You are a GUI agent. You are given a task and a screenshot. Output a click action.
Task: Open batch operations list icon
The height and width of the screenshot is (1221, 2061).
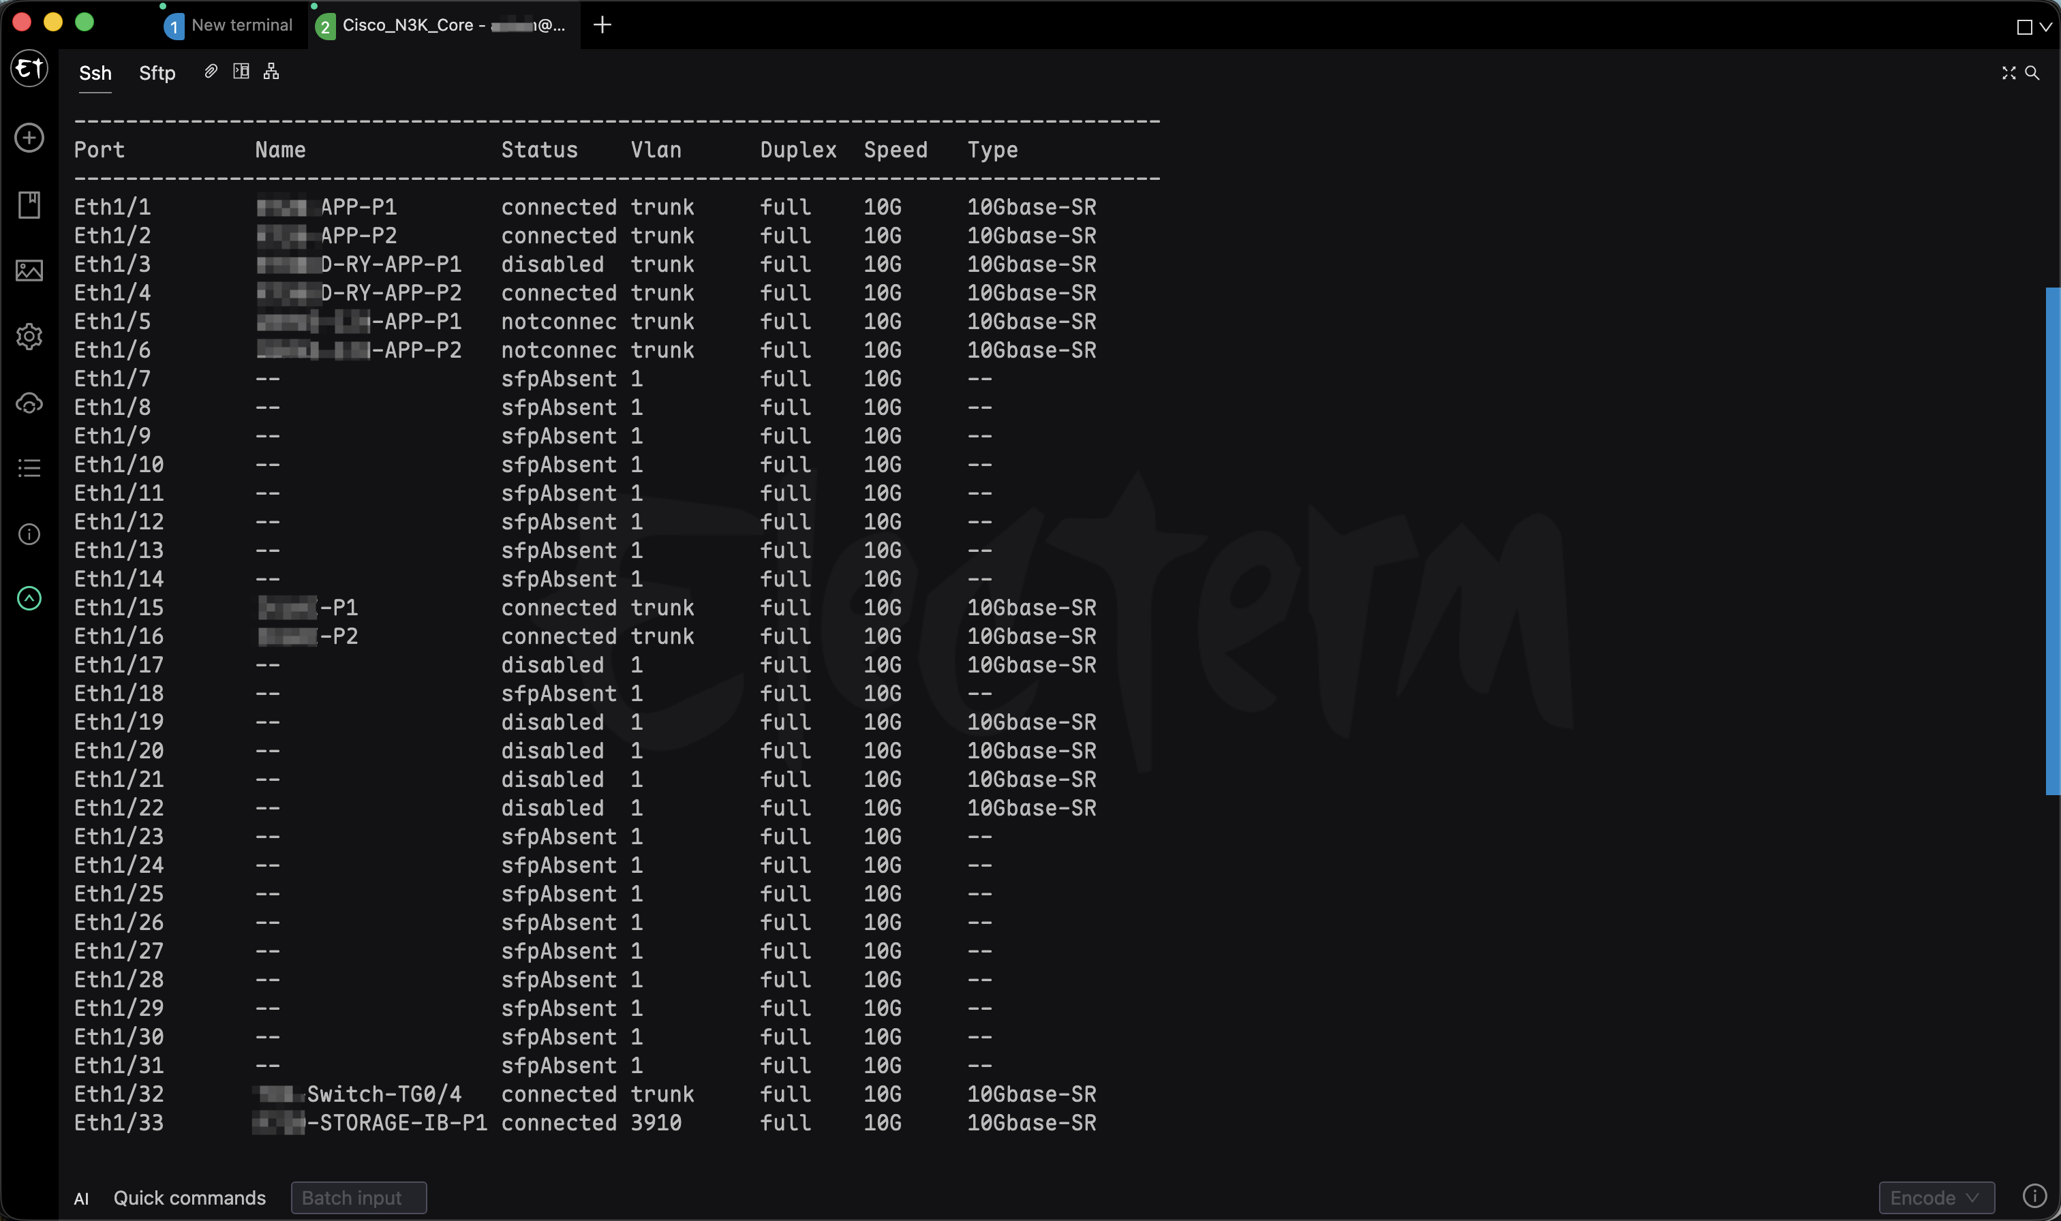click(x=29, y=468)
